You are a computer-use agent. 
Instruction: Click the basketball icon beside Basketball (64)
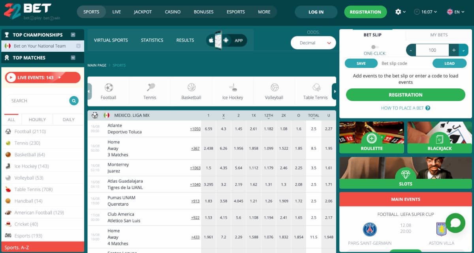(x=8, y=155)
